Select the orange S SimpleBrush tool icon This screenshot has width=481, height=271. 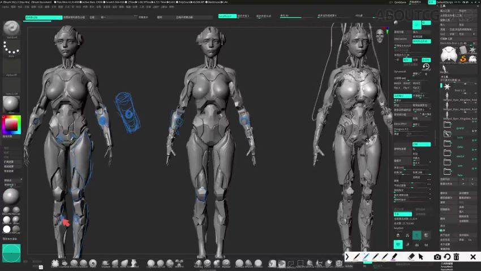[463, 58]
